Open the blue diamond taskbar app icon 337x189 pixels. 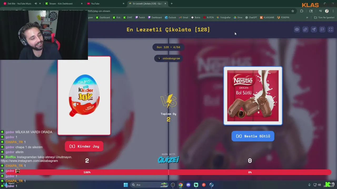pos(211,185)
